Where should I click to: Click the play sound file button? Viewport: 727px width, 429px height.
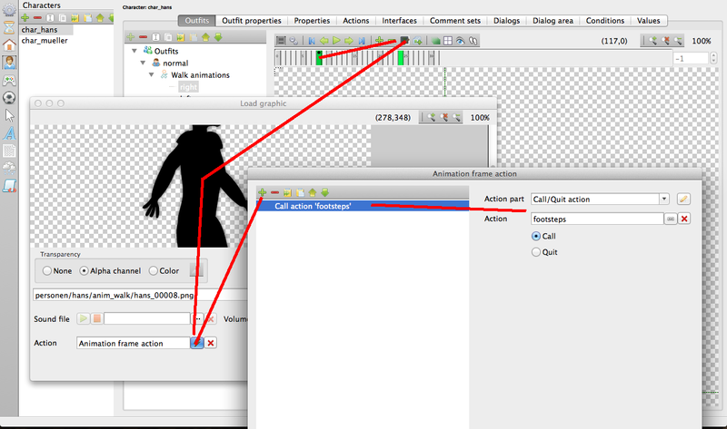84,319
